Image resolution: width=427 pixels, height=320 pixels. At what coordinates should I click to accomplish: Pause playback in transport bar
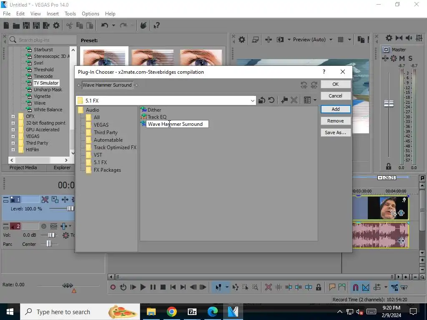[153, 287]
